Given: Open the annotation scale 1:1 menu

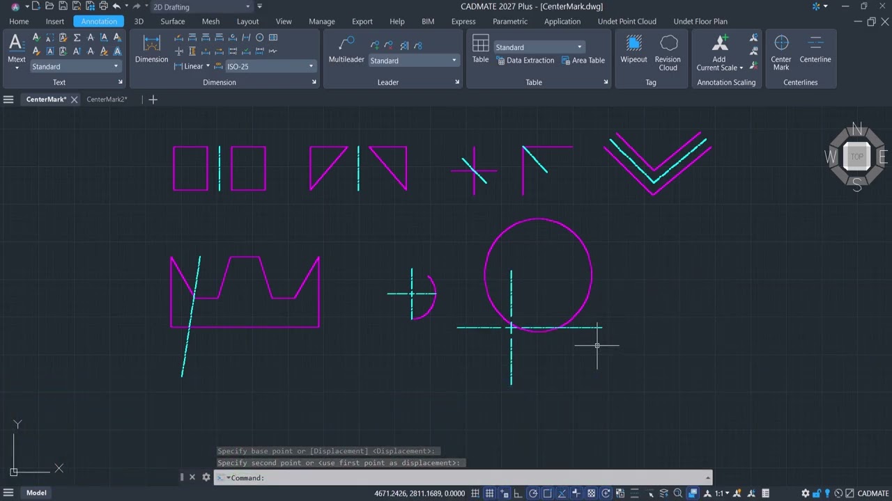Looking at the screenshot, I should (x=721, y=493).
